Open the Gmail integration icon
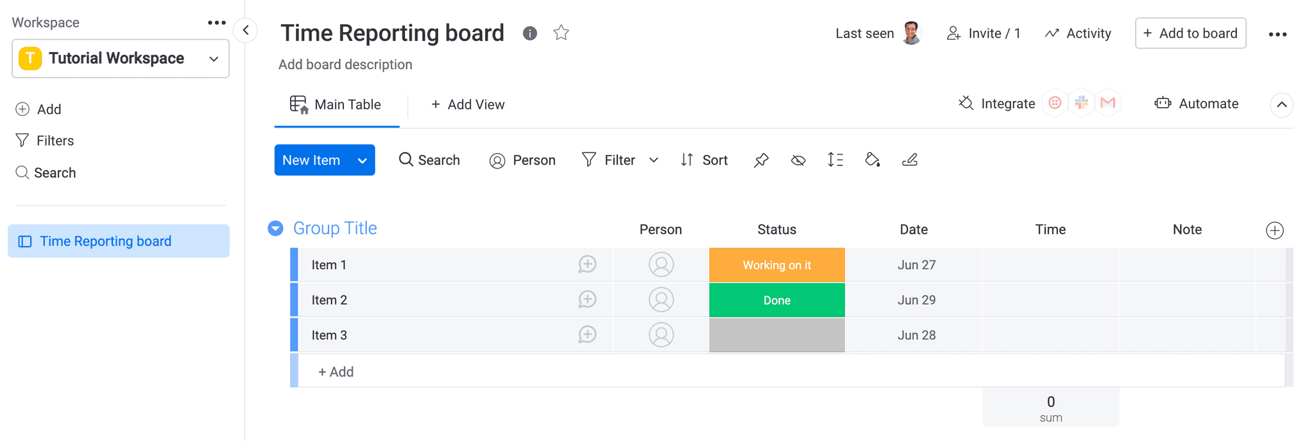1314x441 pixels. click(x=1108, y=103)
